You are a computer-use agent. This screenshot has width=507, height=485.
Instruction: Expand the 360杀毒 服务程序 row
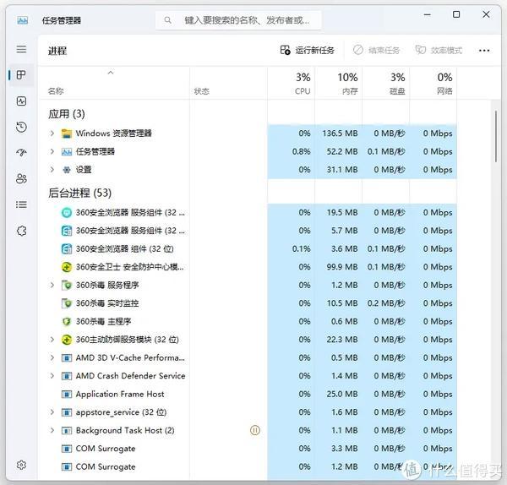pyautogui.click(x=52, y=285)
